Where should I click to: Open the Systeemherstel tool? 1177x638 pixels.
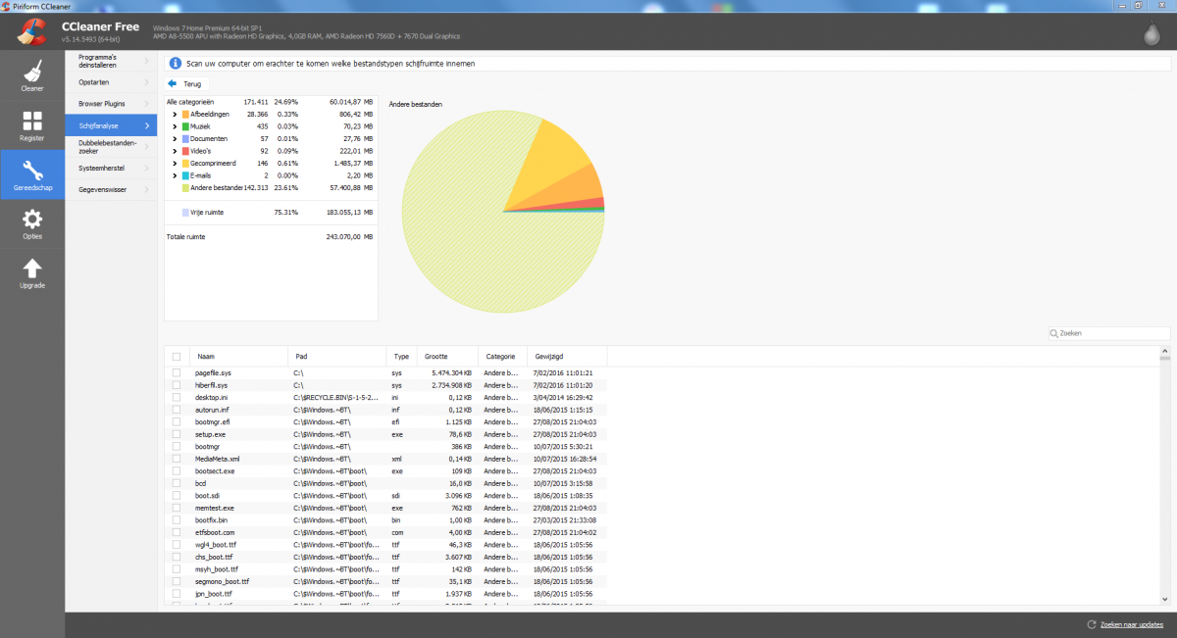(111, 169)
